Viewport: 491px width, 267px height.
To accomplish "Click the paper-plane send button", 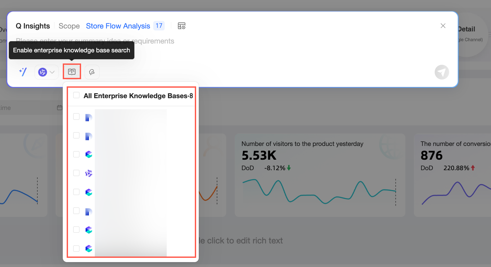I will [442, 72].
